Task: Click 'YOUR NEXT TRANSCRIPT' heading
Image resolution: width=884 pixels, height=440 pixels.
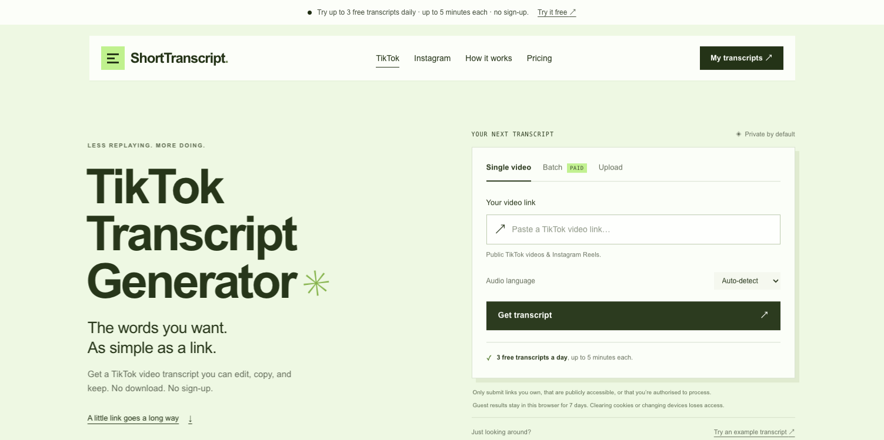Action: [512, 135]
